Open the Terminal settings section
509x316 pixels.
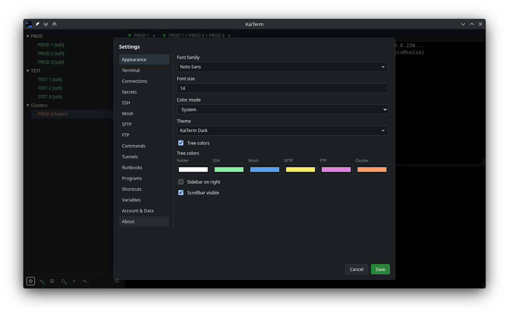coord(144,70)
